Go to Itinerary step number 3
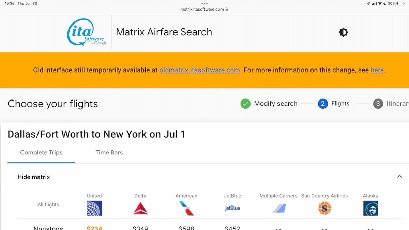Image resolution: width=409 pixels, height=230 pixels. point(378,104)
